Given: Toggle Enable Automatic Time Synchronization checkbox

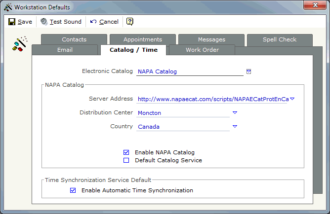Looking at the screenshot, I should click(73, 190).
